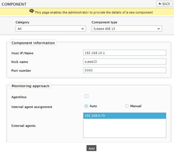Click the yellow info banner message text

tap(94, 12)
